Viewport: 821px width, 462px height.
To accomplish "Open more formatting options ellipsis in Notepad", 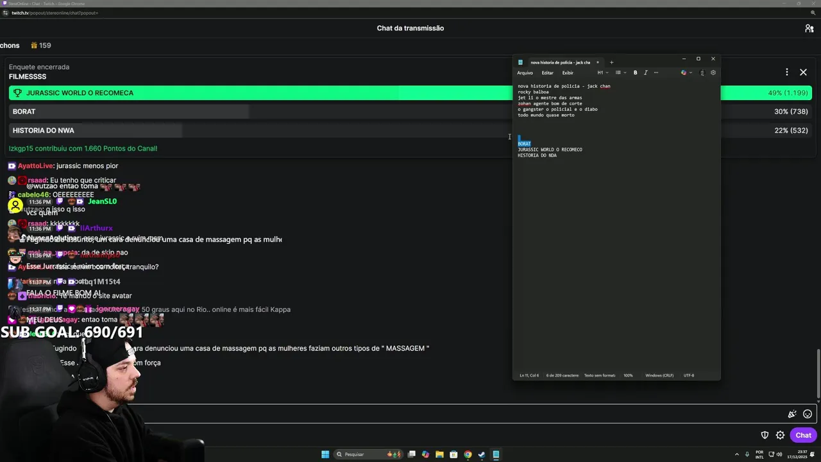I will 656,73.
